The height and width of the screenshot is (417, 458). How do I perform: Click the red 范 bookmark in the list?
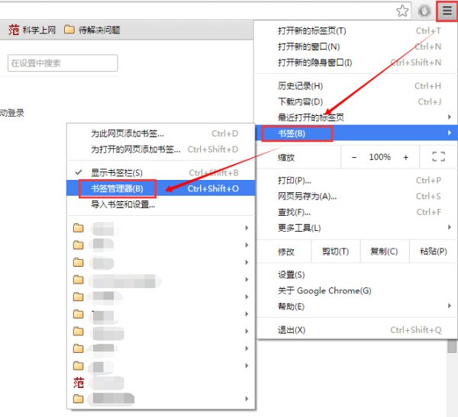click(x=79, y=383)
